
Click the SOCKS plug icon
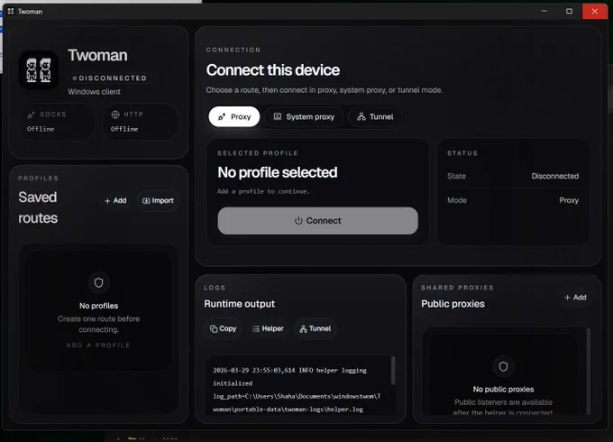[31, 115]
